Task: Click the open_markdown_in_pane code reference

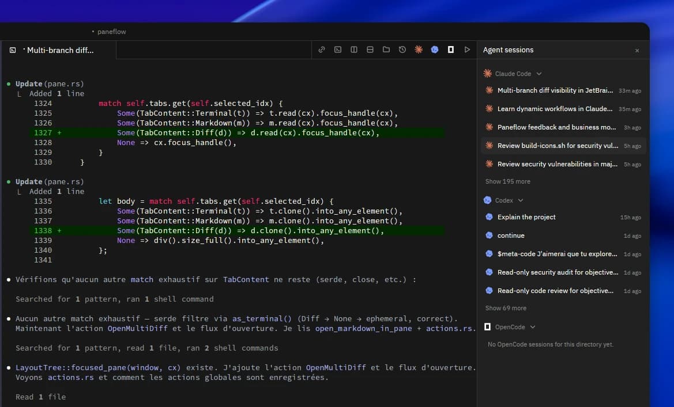Action: pyautogui.click(x=363, y=329)
